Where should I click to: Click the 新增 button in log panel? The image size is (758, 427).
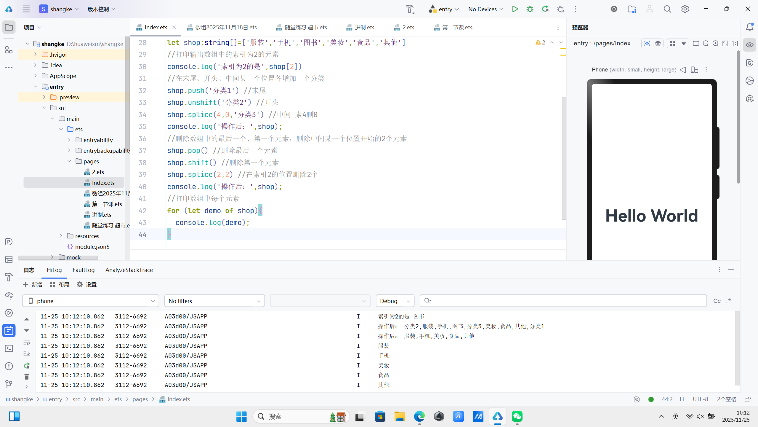(33, 284)
